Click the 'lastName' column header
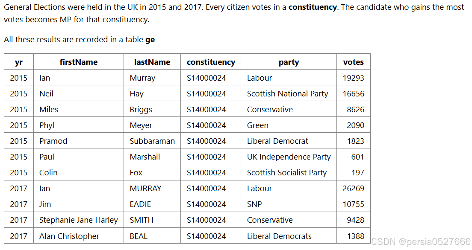 click(152, 62)
